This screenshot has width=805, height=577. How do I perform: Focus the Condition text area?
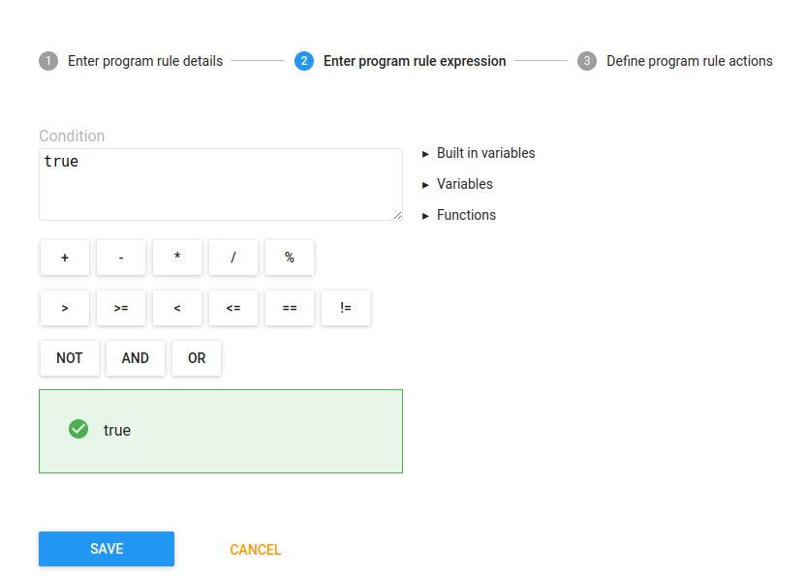point(221,185)
